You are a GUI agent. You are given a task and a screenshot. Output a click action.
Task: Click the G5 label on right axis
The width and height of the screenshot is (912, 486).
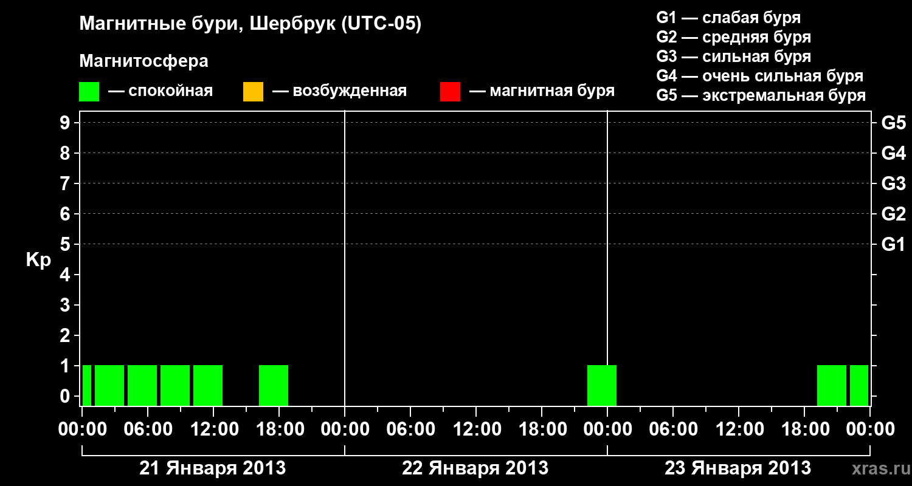click(894, 123)
